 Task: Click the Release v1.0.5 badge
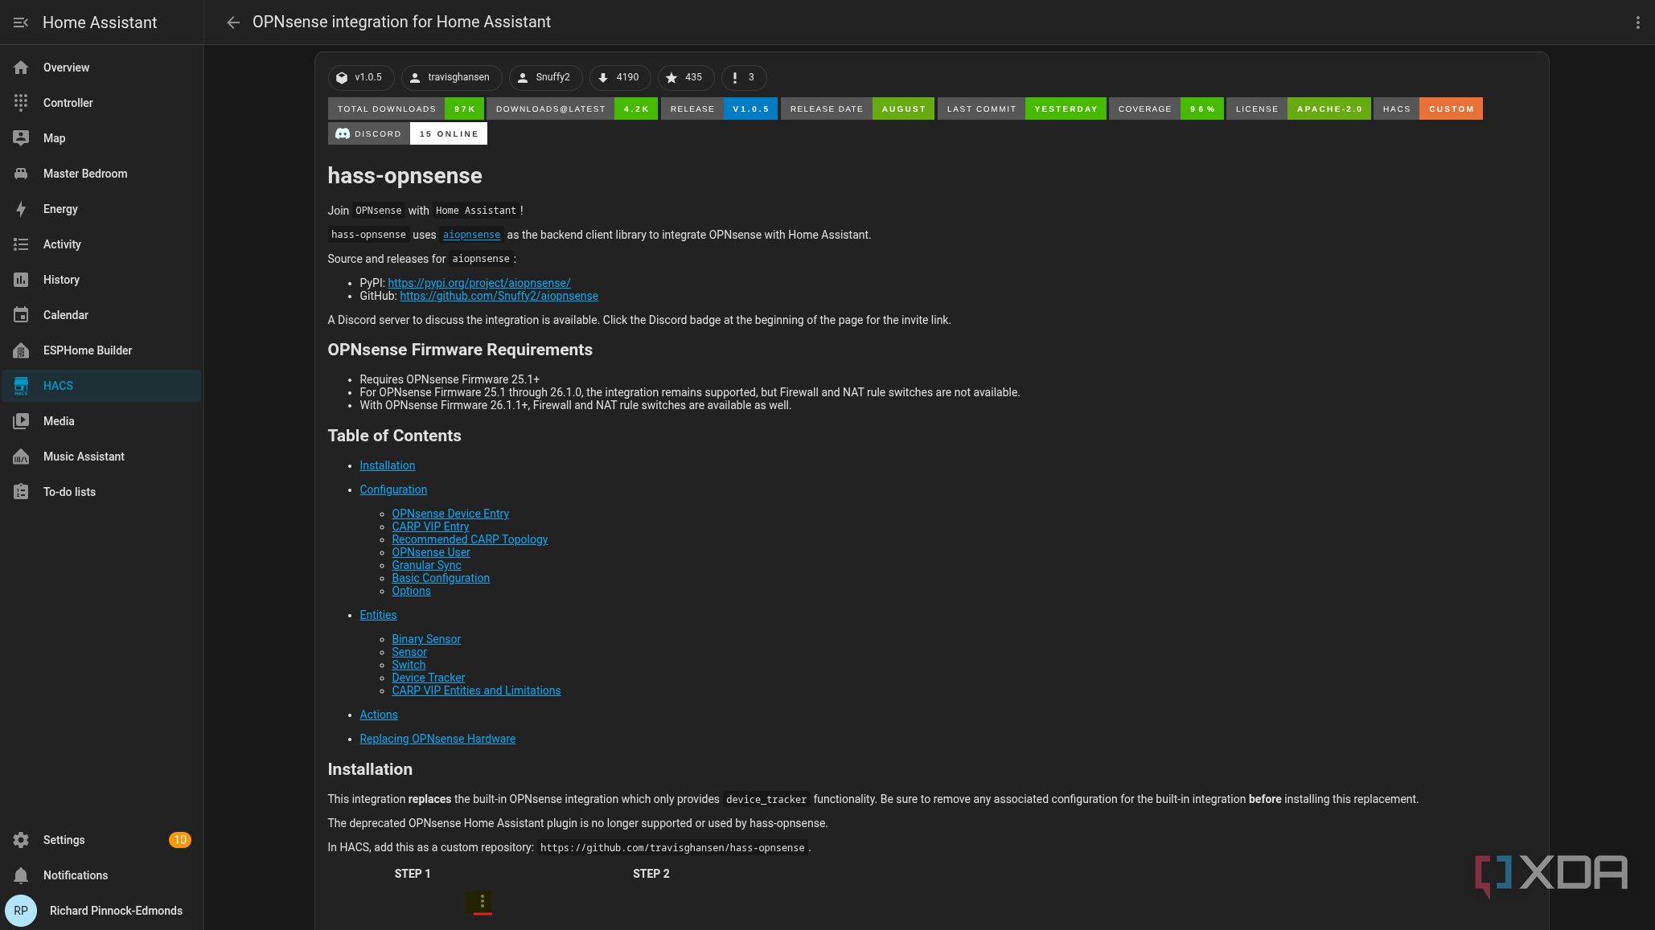coord(719,109)
